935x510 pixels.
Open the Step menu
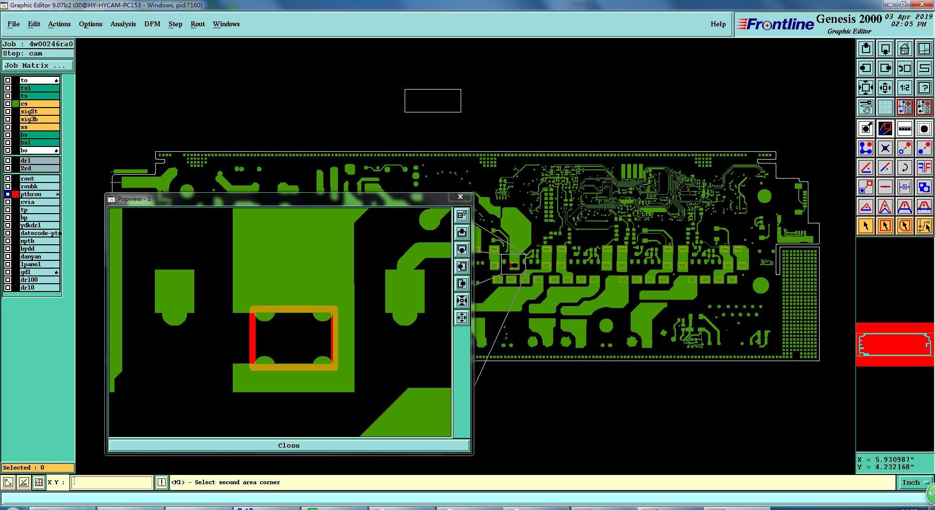pyautogui.click(x=175, y=24)
